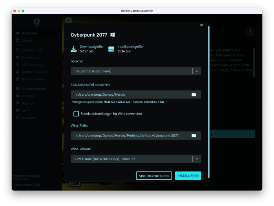The width and height of the screenshot is (274, 206).
Task: Click the Konten verwalten user icon
Action: (18, 72)
